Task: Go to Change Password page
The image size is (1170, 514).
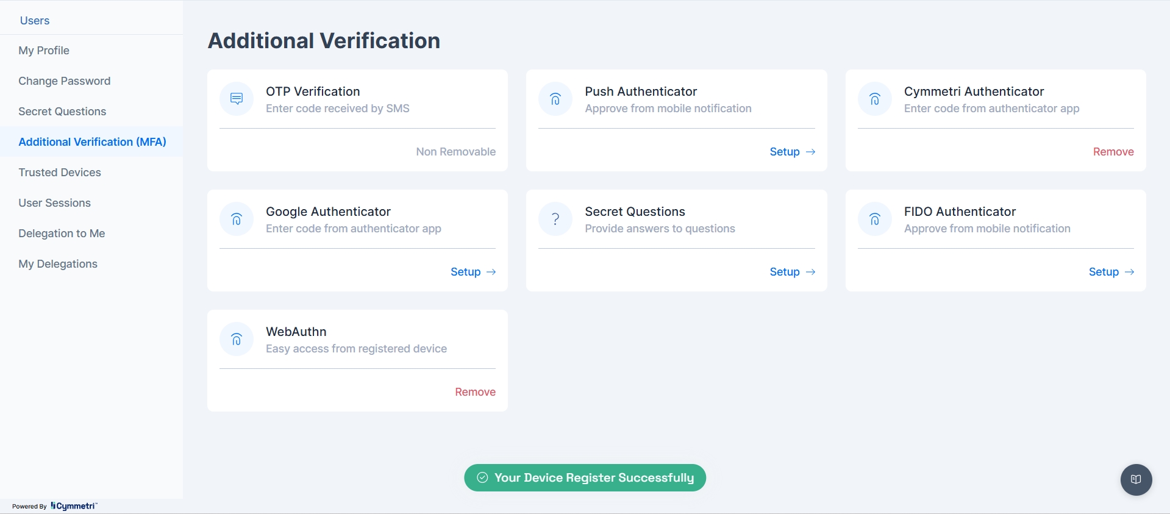Action: click(64, 81)
